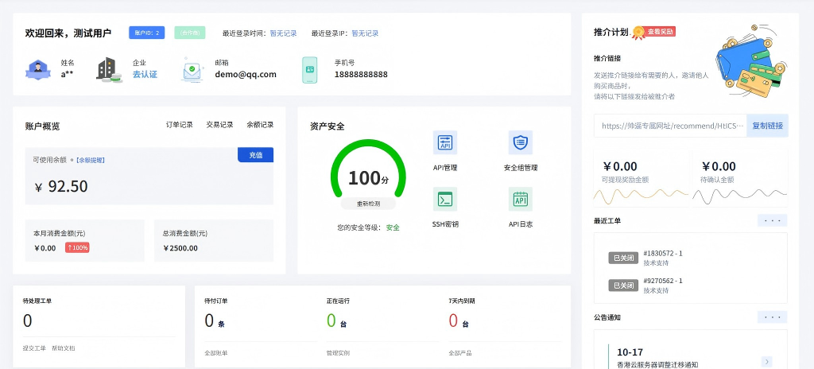Image resolution: width=814 pixels, height=369 pixels.
Task: Switch to 订单记录 tab
Action: (179, 125)
